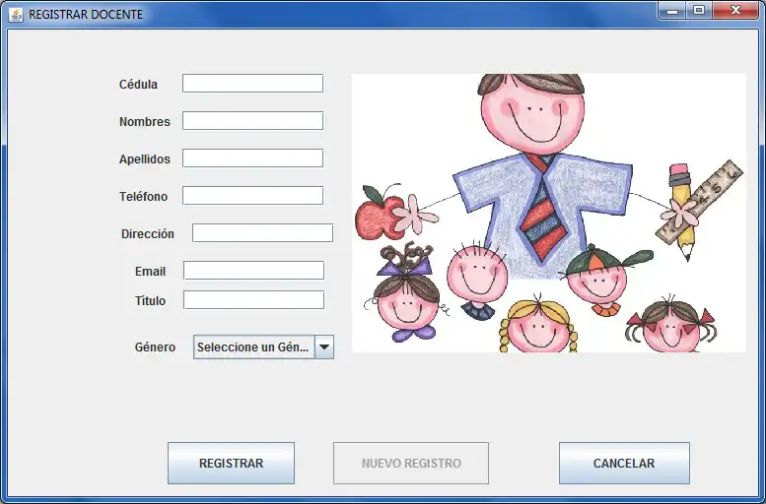The height and width of the screenshot is (504, 766).
Task: Maximize the REGISTRAR DOCENTE window
Action: pyautogui.click(x=699, y=10)
